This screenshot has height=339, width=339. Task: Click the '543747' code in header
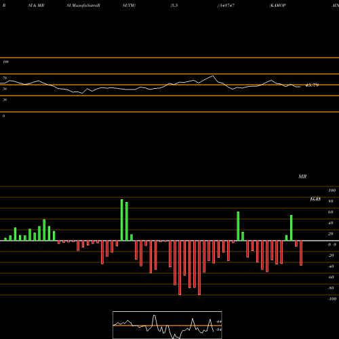226,5
